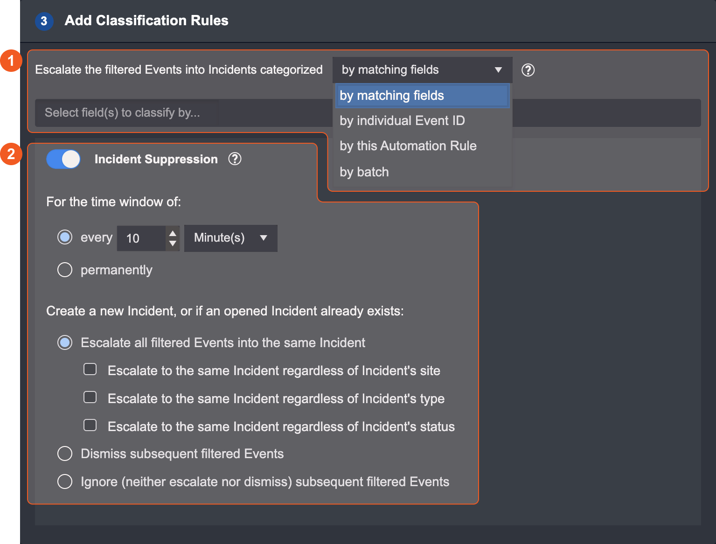Tick 'regardless of Incident's status' checkbox
This screenshot has width=716, height=544.
[x=90, y=425]
